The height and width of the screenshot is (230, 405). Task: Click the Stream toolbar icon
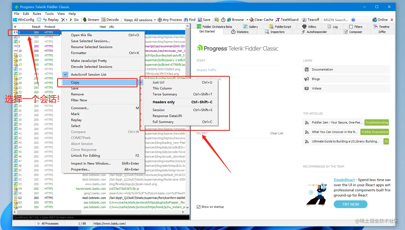point(85,20)
